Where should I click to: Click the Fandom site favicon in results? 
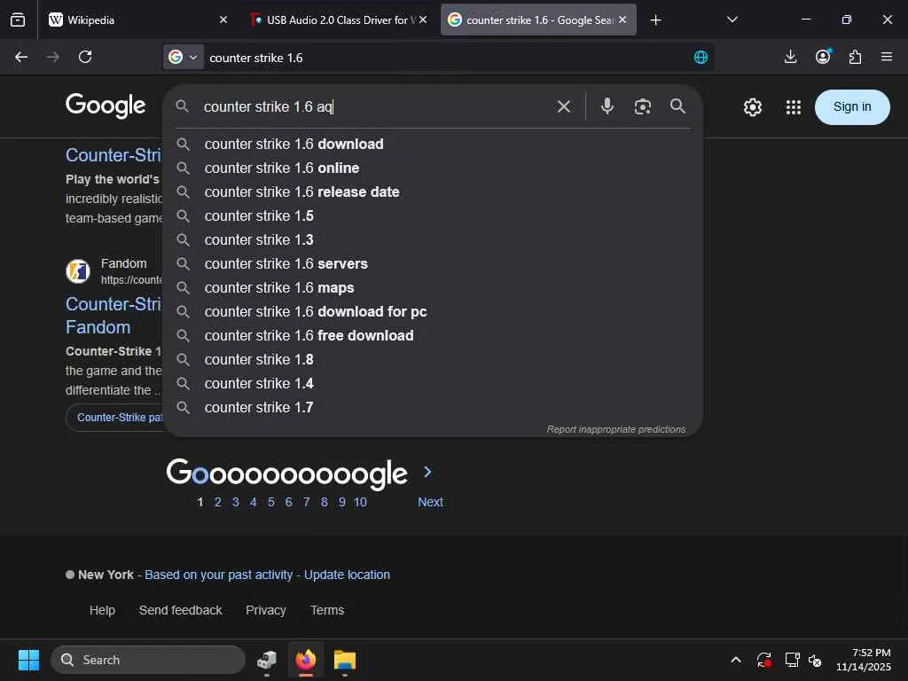pos(78,271)
